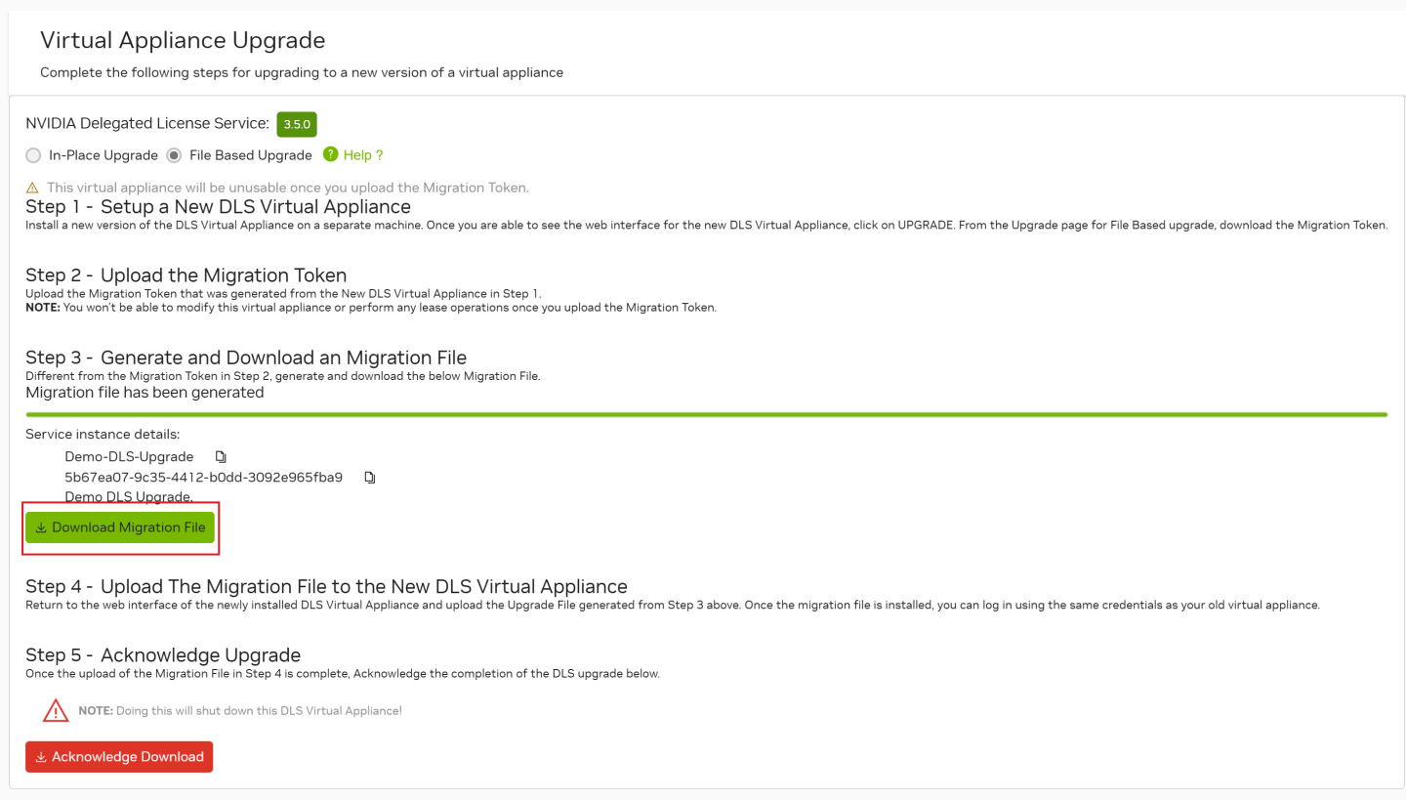Click the Step 5 Acknowledge Upgrade heading

(x=163, y=654)
